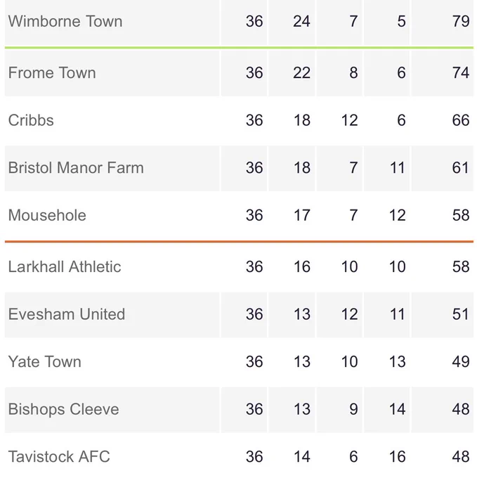Click Yate Town's 49 points cell

click(x=461, y=362)
